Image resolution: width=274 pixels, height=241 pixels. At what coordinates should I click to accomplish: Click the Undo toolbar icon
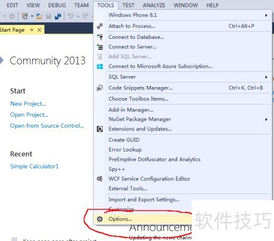coord(71,16)
